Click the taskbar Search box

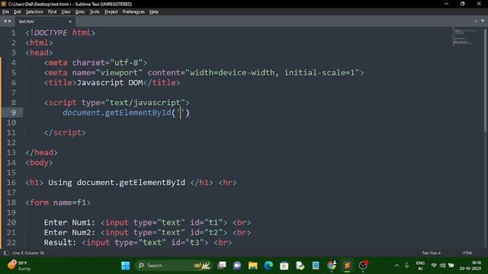point(174,266)
